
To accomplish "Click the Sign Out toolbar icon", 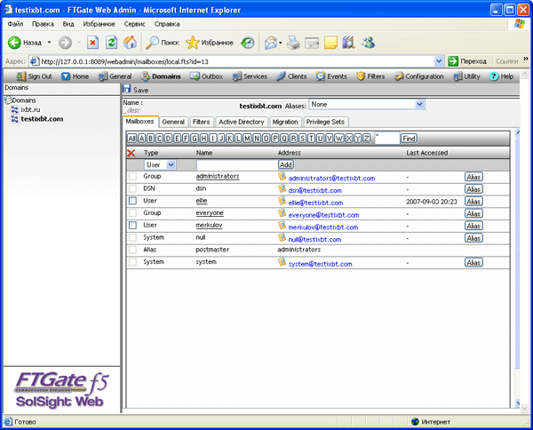I will click(x=21, y=76).
